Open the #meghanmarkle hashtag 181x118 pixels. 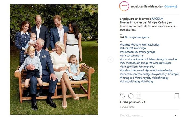click(167, 59)
